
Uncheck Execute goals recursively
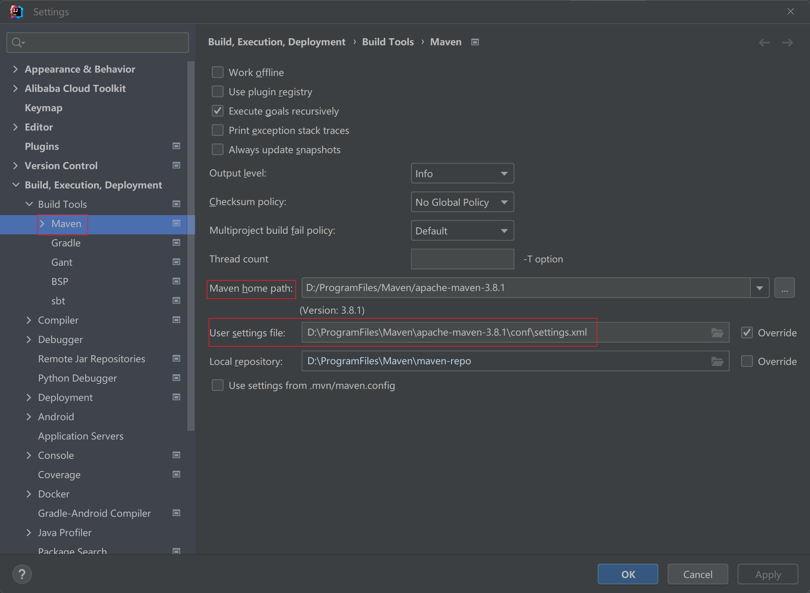click(217, 111)
